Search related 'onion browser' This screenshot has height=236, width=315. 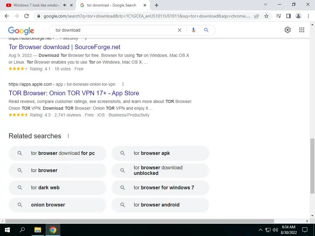[x=58, y=205]
